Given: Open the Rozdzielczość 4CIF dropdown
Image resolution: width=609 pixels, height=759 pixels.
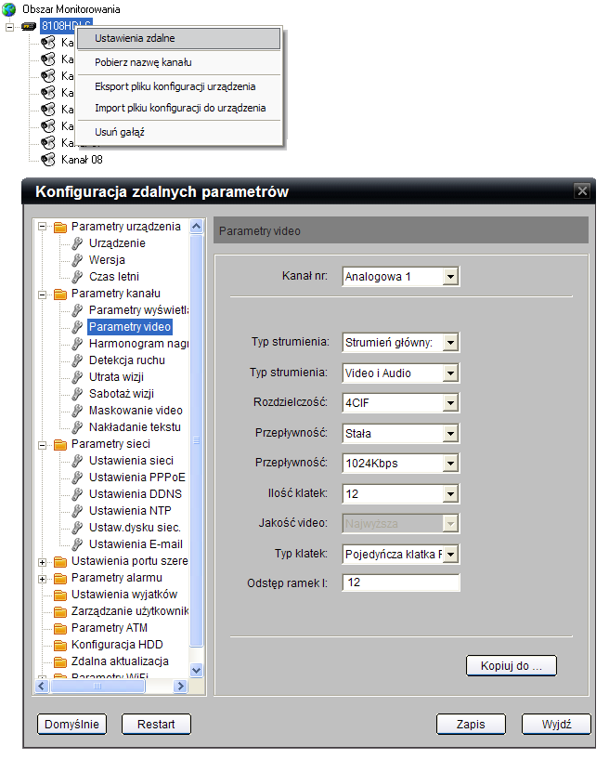Looking at the screenshot, I should pos(450,403).
